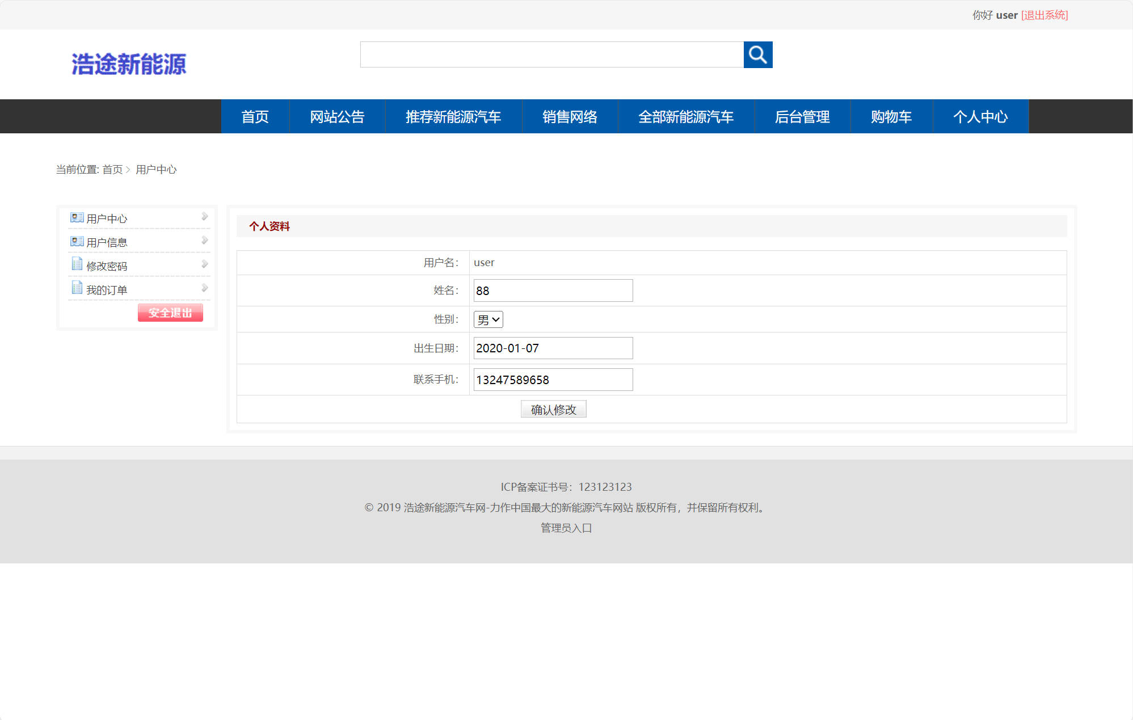Screen dimensions: 1133x720
Task: Click the 联系手机 phone field
Action: (x=553, y=379)
